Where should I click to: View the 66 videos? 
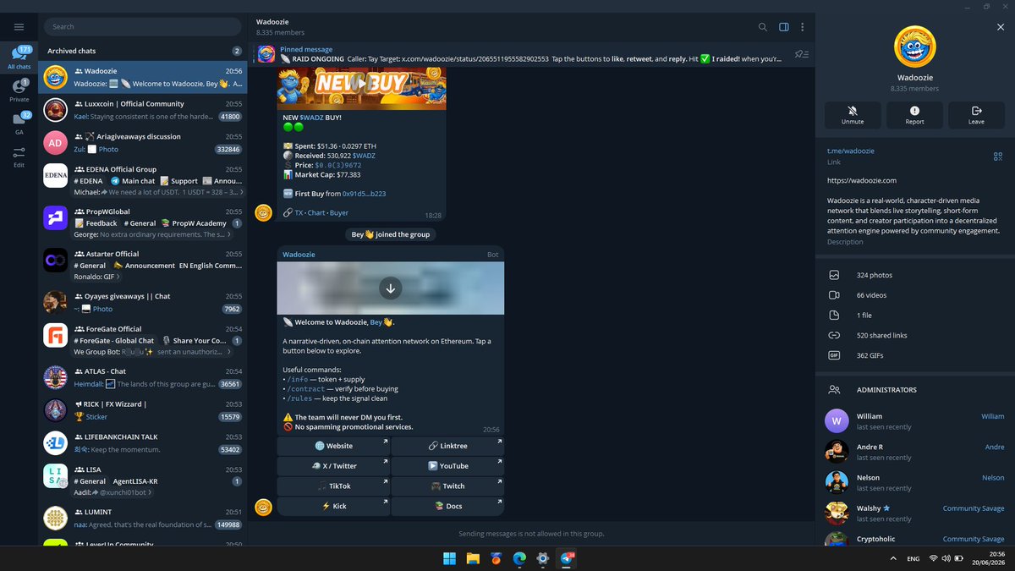[x=914, y=295]
